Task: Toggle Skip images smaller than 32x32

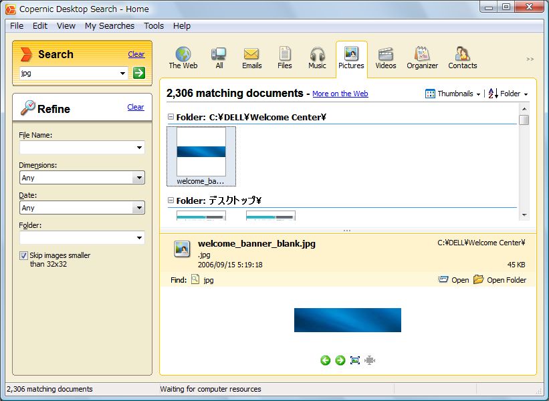Action: tap(23, 255)
